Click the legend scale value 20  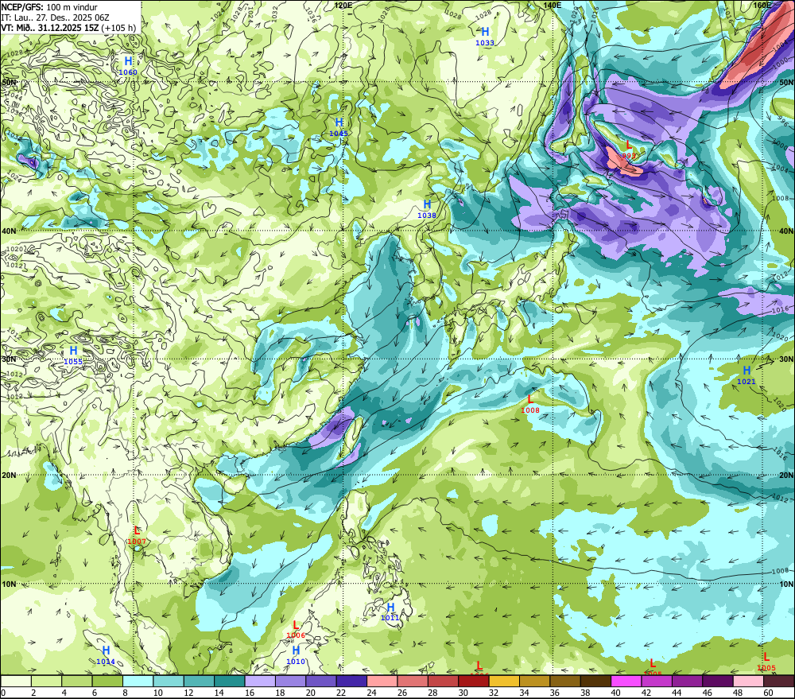point(311,693)
